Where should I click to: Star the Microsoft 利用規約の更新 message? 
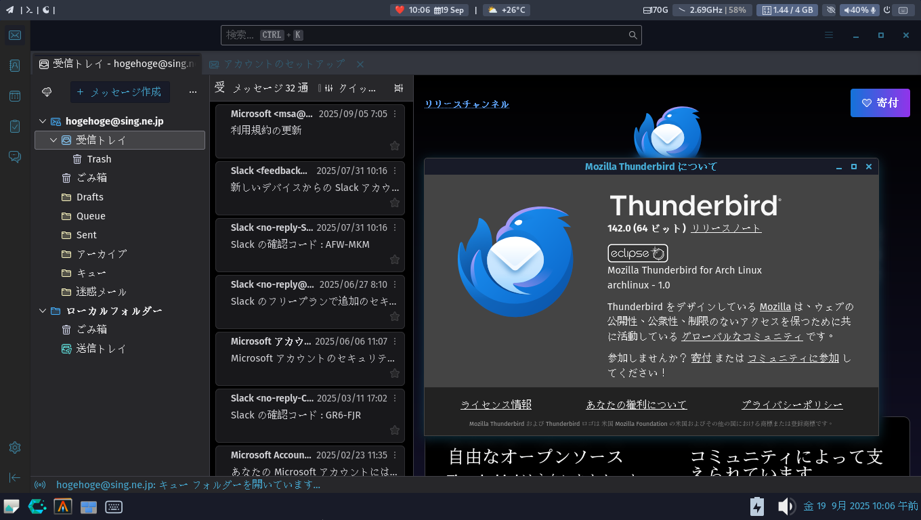[x=395, y=146]
